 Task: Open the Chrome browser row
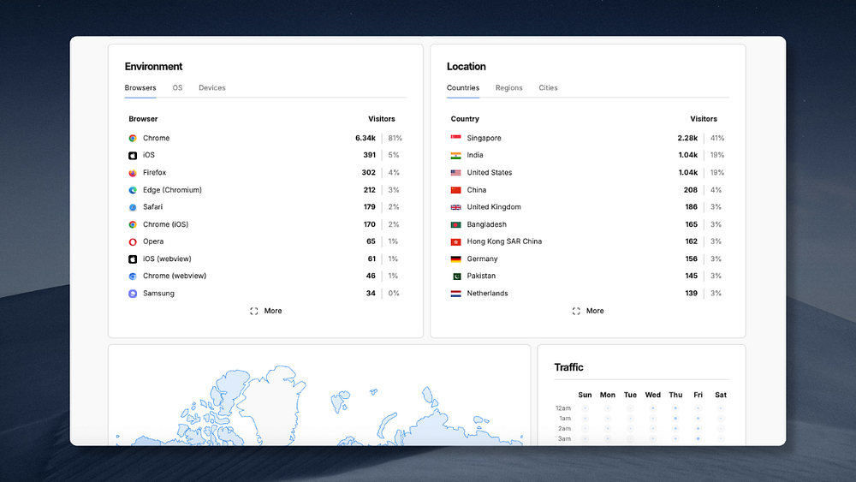(265, 138)
